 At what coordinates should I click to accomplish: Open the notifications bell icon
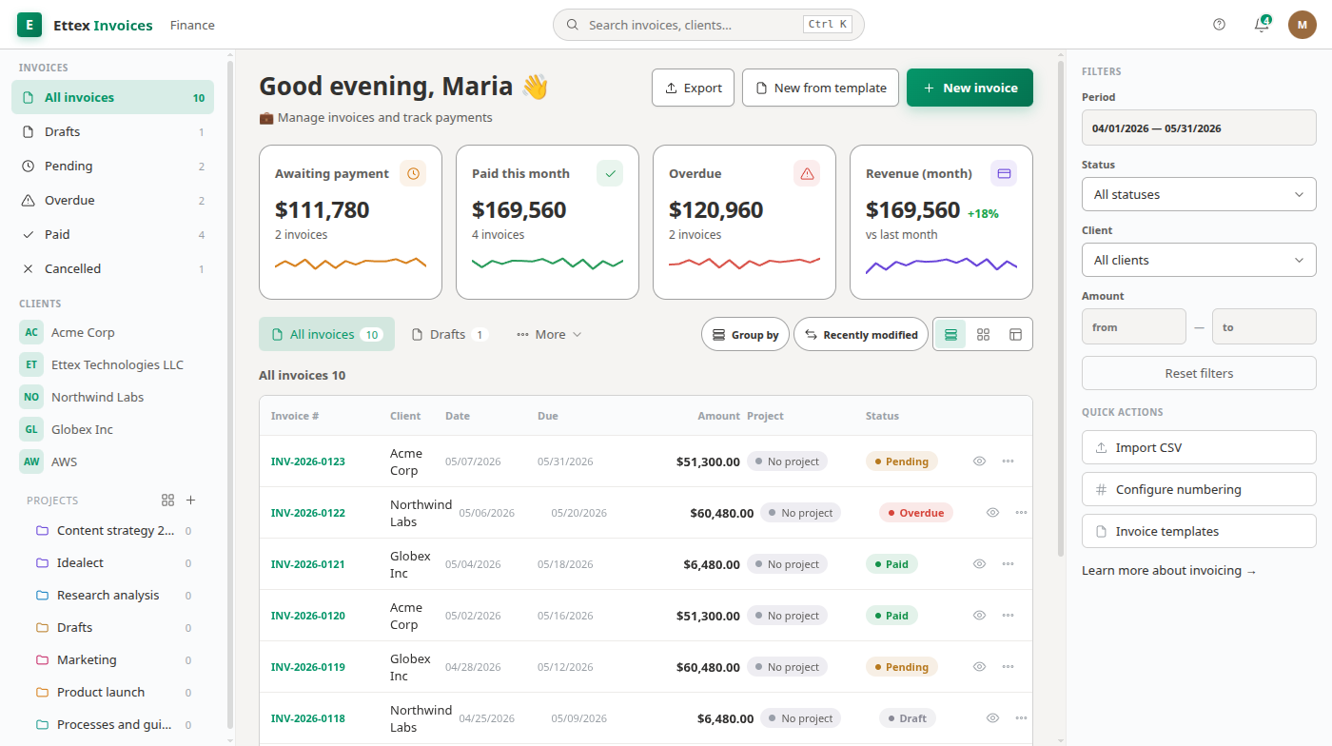coord(1262,25)
